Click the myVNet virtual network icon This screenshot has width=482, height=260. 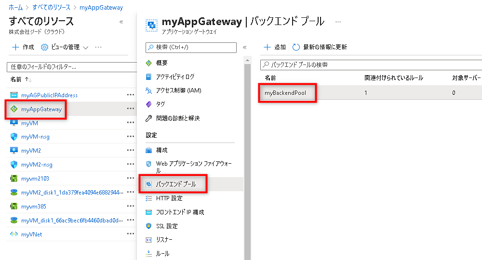pos(14,234)
